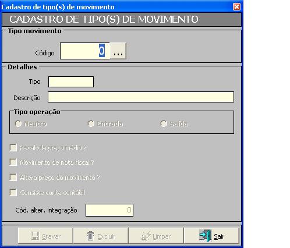Viewport: 290px width, 248px height.
Task: Click the broom Limpar icon
Action: coord(146,236)
